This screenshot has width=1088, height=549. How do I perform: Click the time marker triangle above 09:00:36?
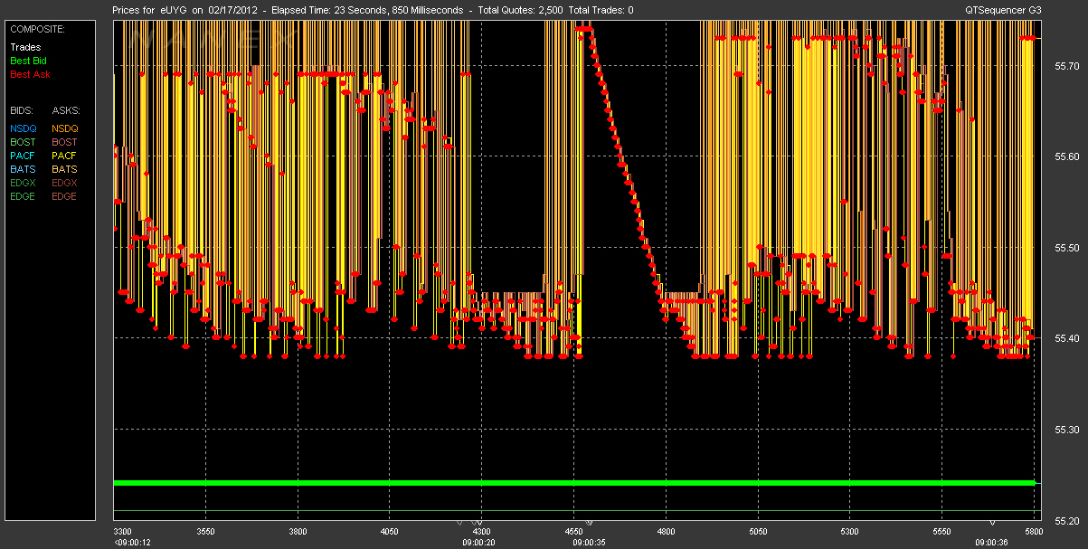coord(992,523)
